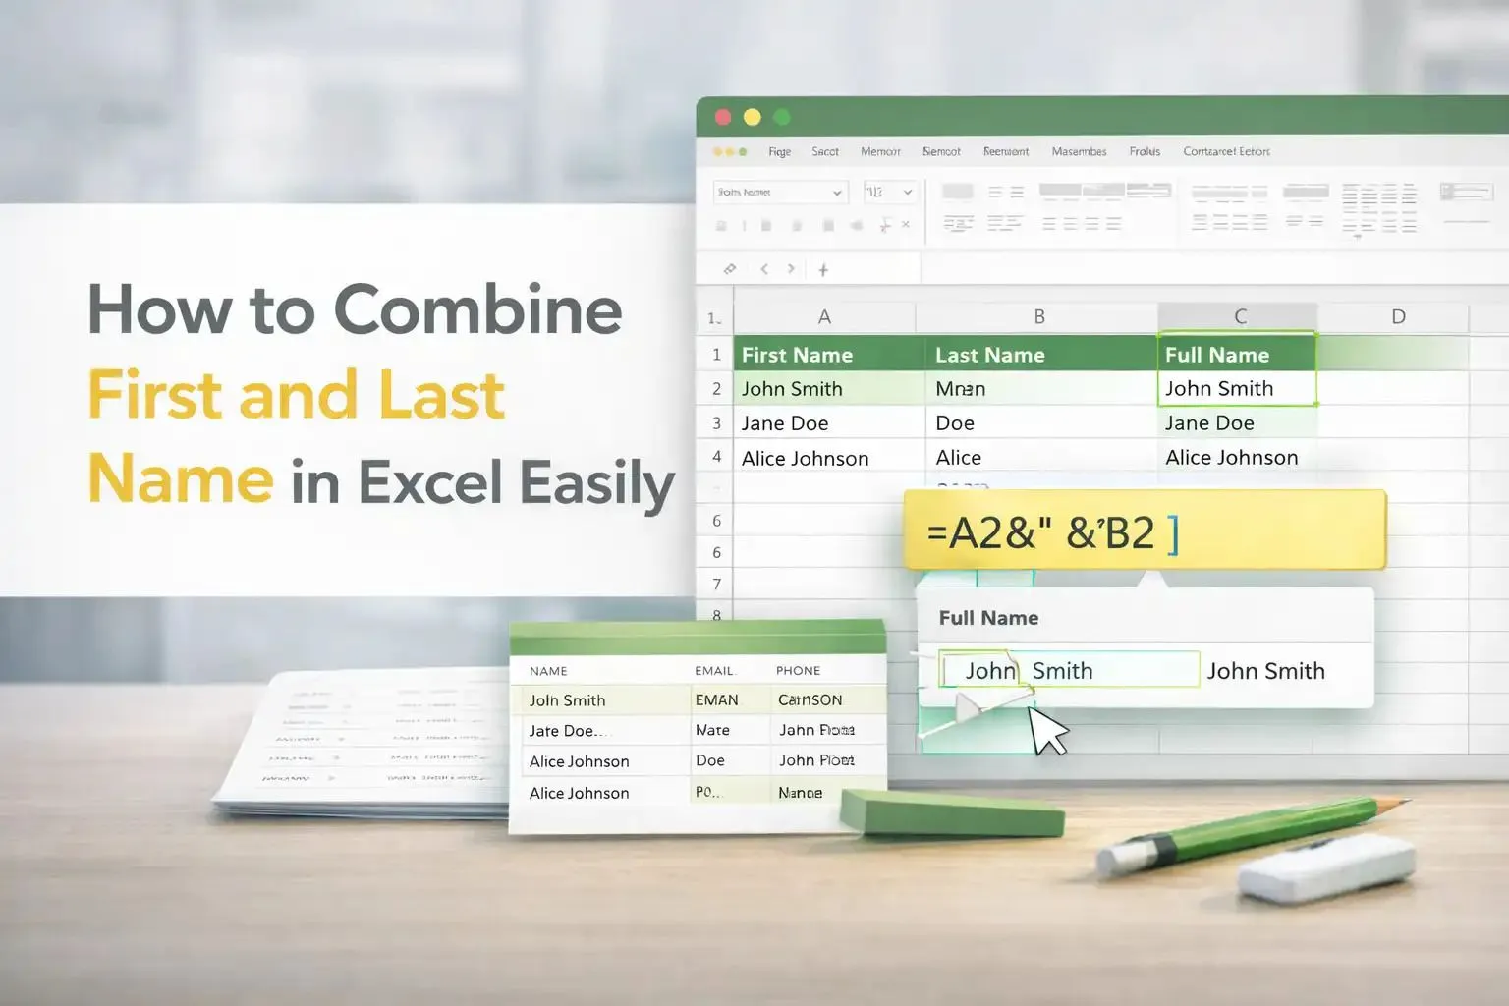1509x1006 pixels.
Task: Open the Memorr menu tab
Action: tap(880, 152)
